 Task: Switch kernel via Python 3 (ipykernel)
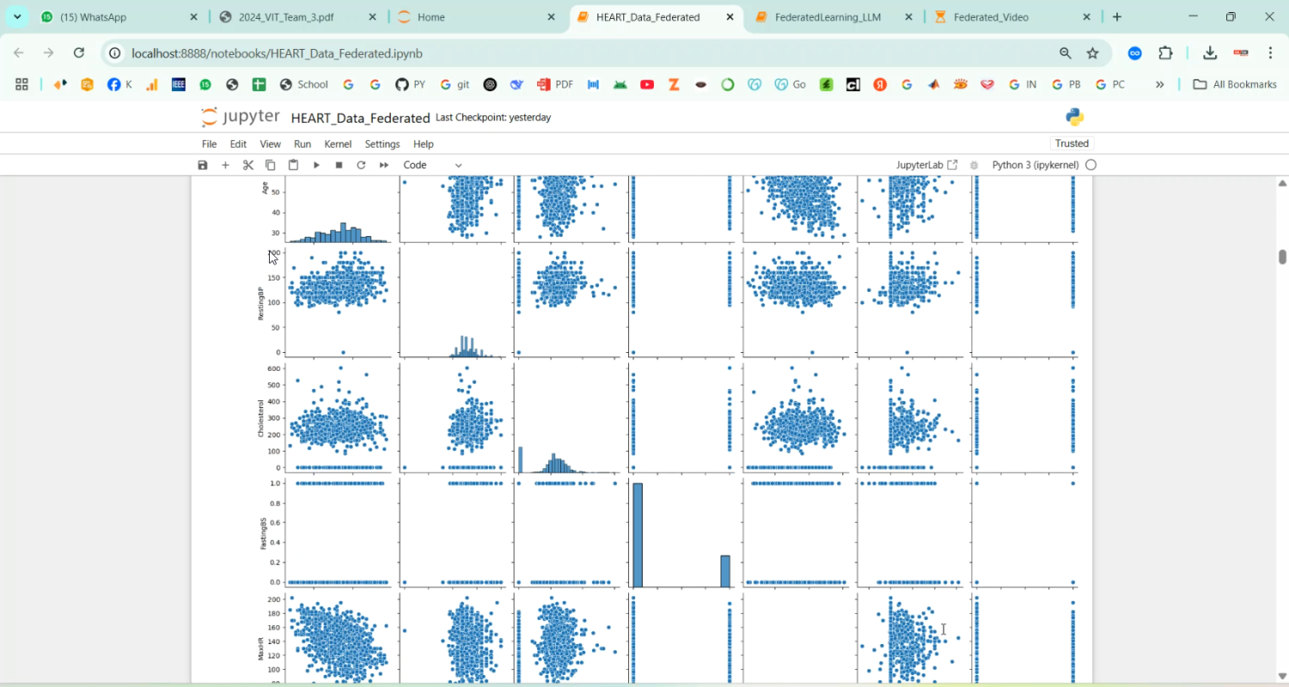point(1035,165)
